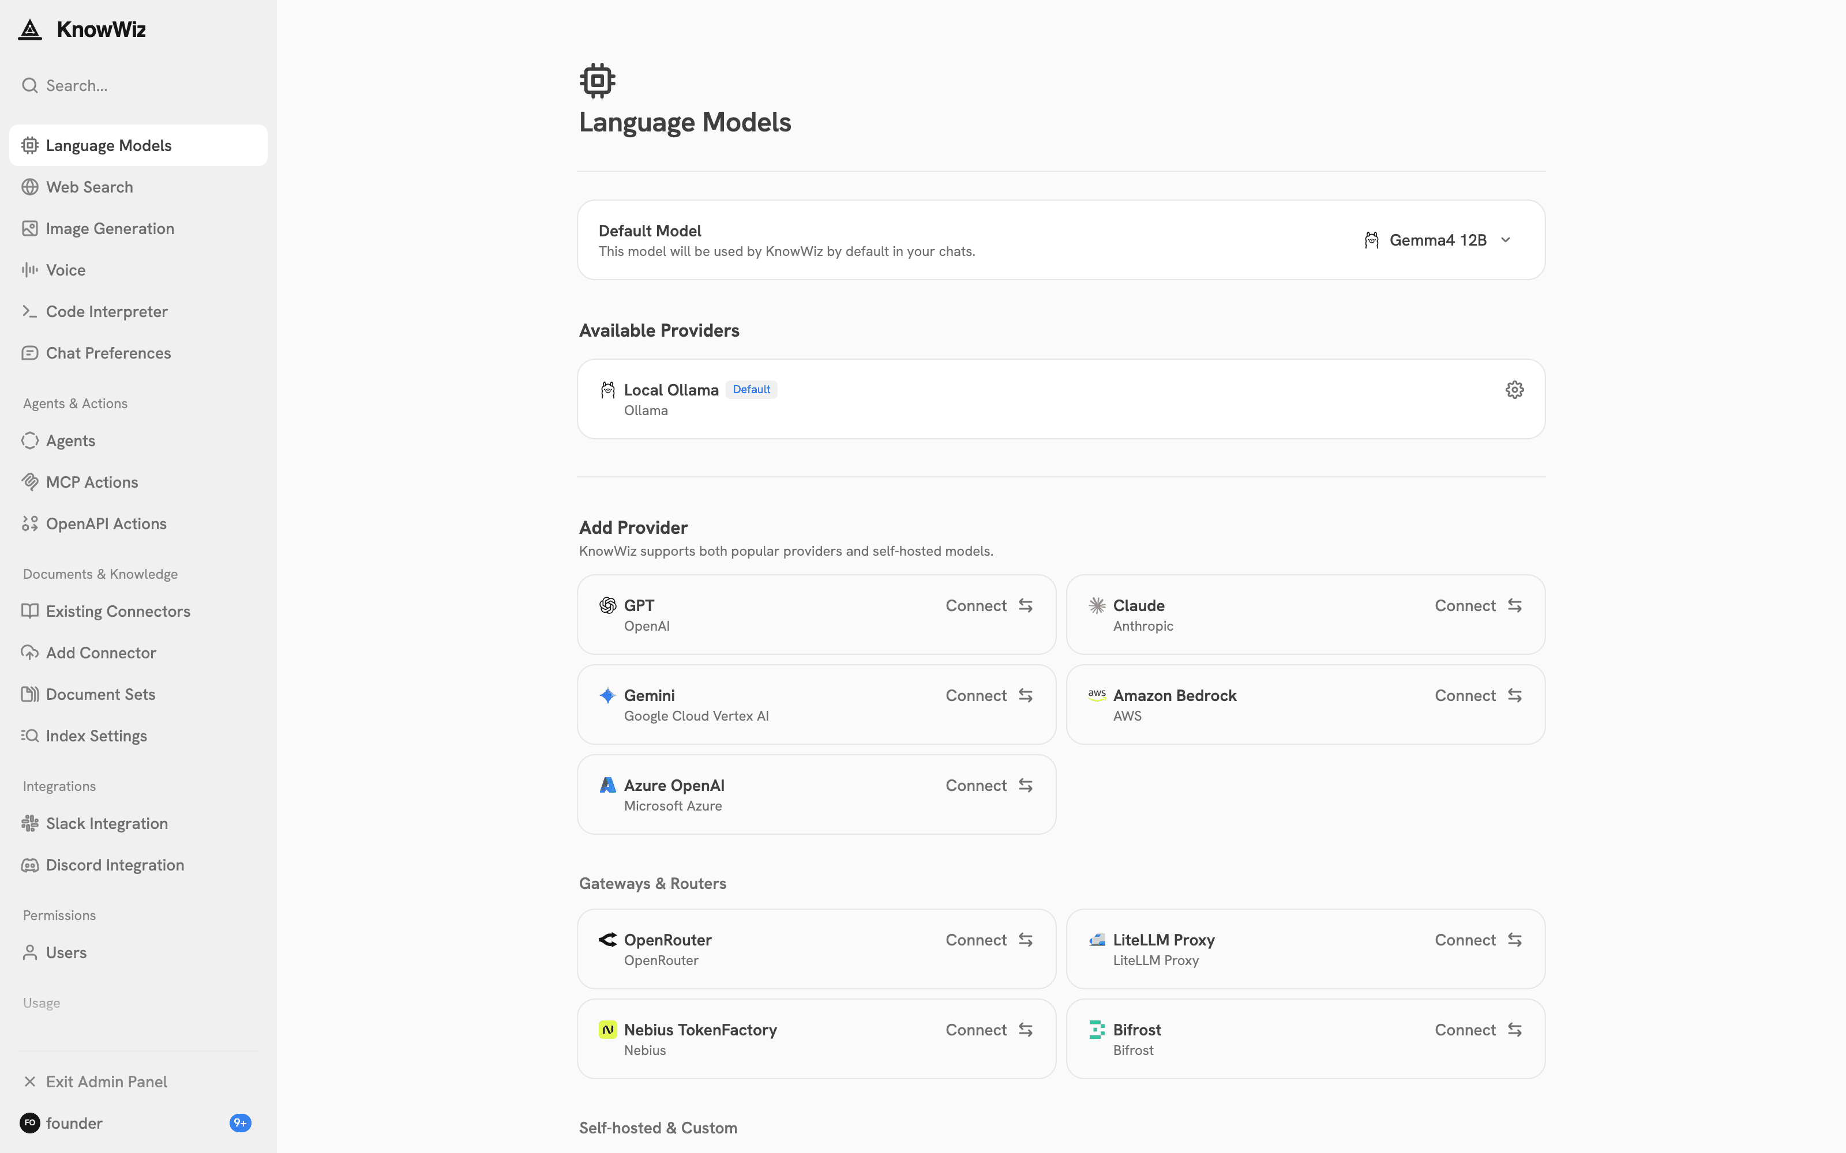Image resolution: width=1846 pixels, height=1153 pixels.
Task: Open Language Models in sidebar
Action: [x=138, y=145]
